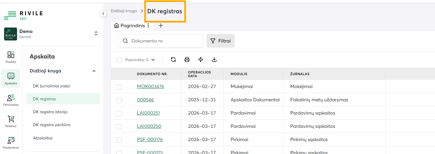Toggle the select-all checkbox next to Pasirinkta
Viewport: 435px width, 154px height.
[119, 60]
